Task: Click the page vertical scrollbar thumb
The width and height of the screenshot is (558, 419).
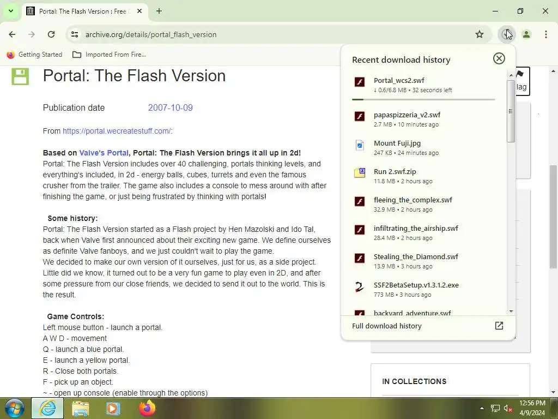Action: coord(553,216)
